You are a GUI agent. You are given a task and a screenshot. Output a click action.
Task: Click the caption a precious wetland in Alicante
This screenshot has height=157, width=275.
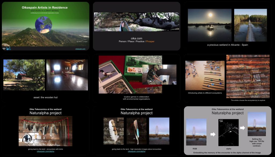tap(227, 45)
